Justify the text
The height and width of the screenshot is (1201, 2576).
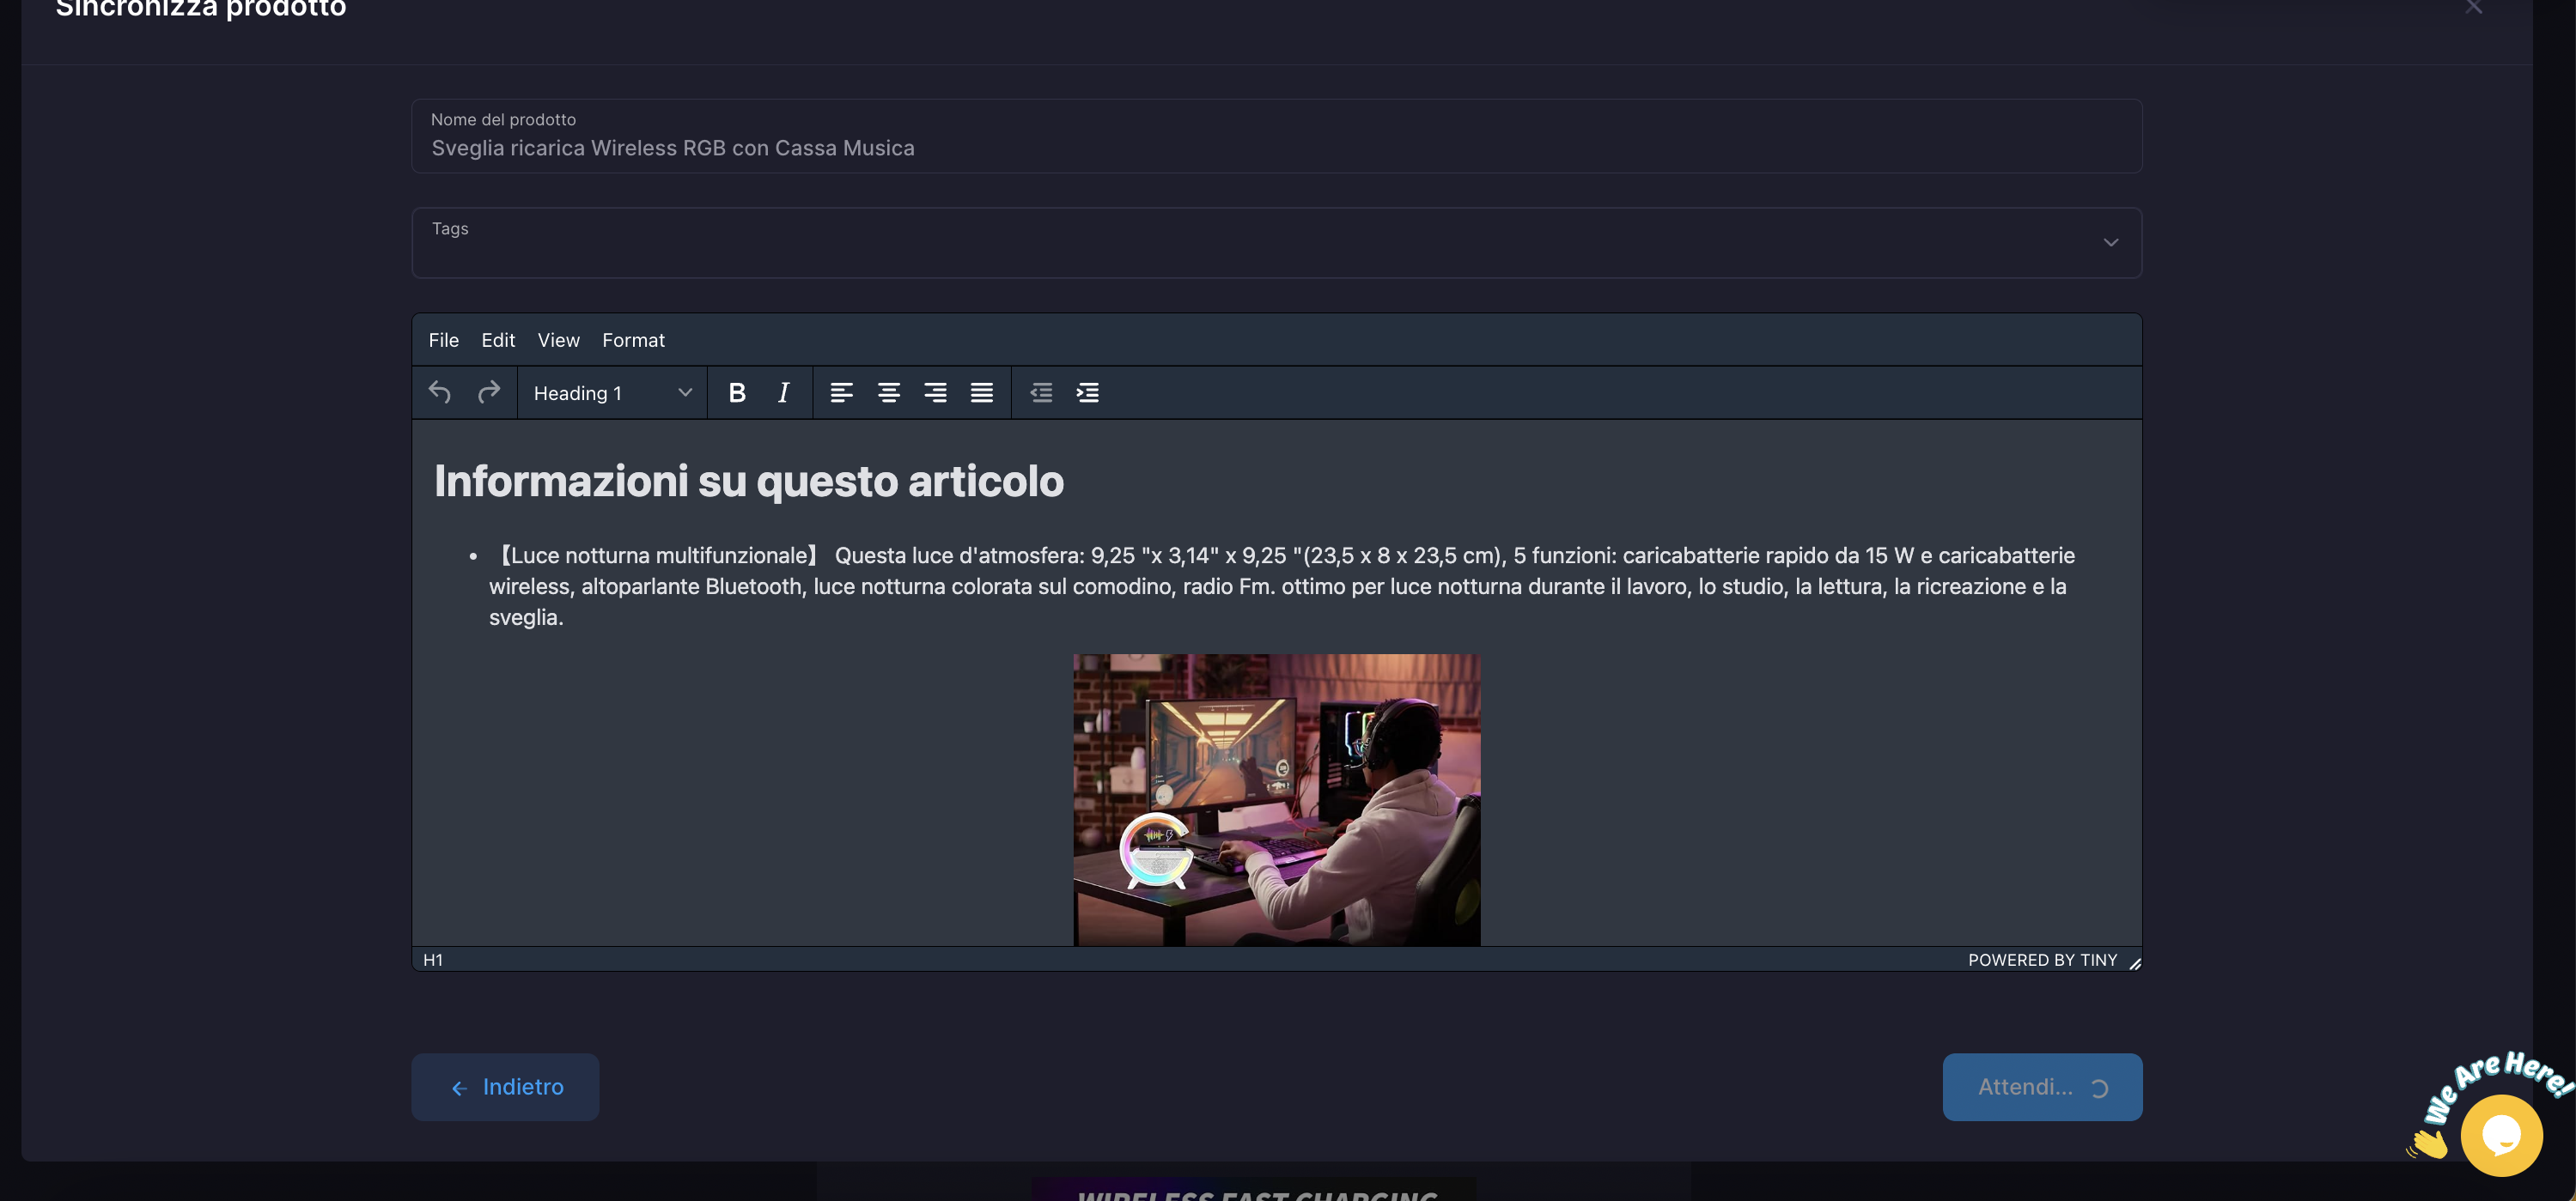click(981, 392)
